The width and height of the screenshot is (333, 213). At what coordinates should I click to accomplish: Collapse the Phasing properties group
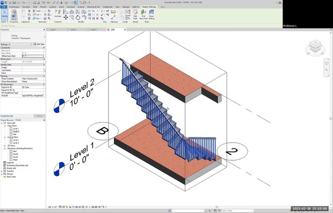[x=44, y=76]
